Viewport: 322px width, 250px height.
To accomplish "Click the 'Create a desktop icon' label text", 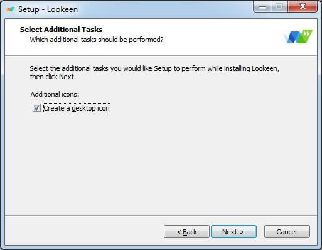I will 77,108.
